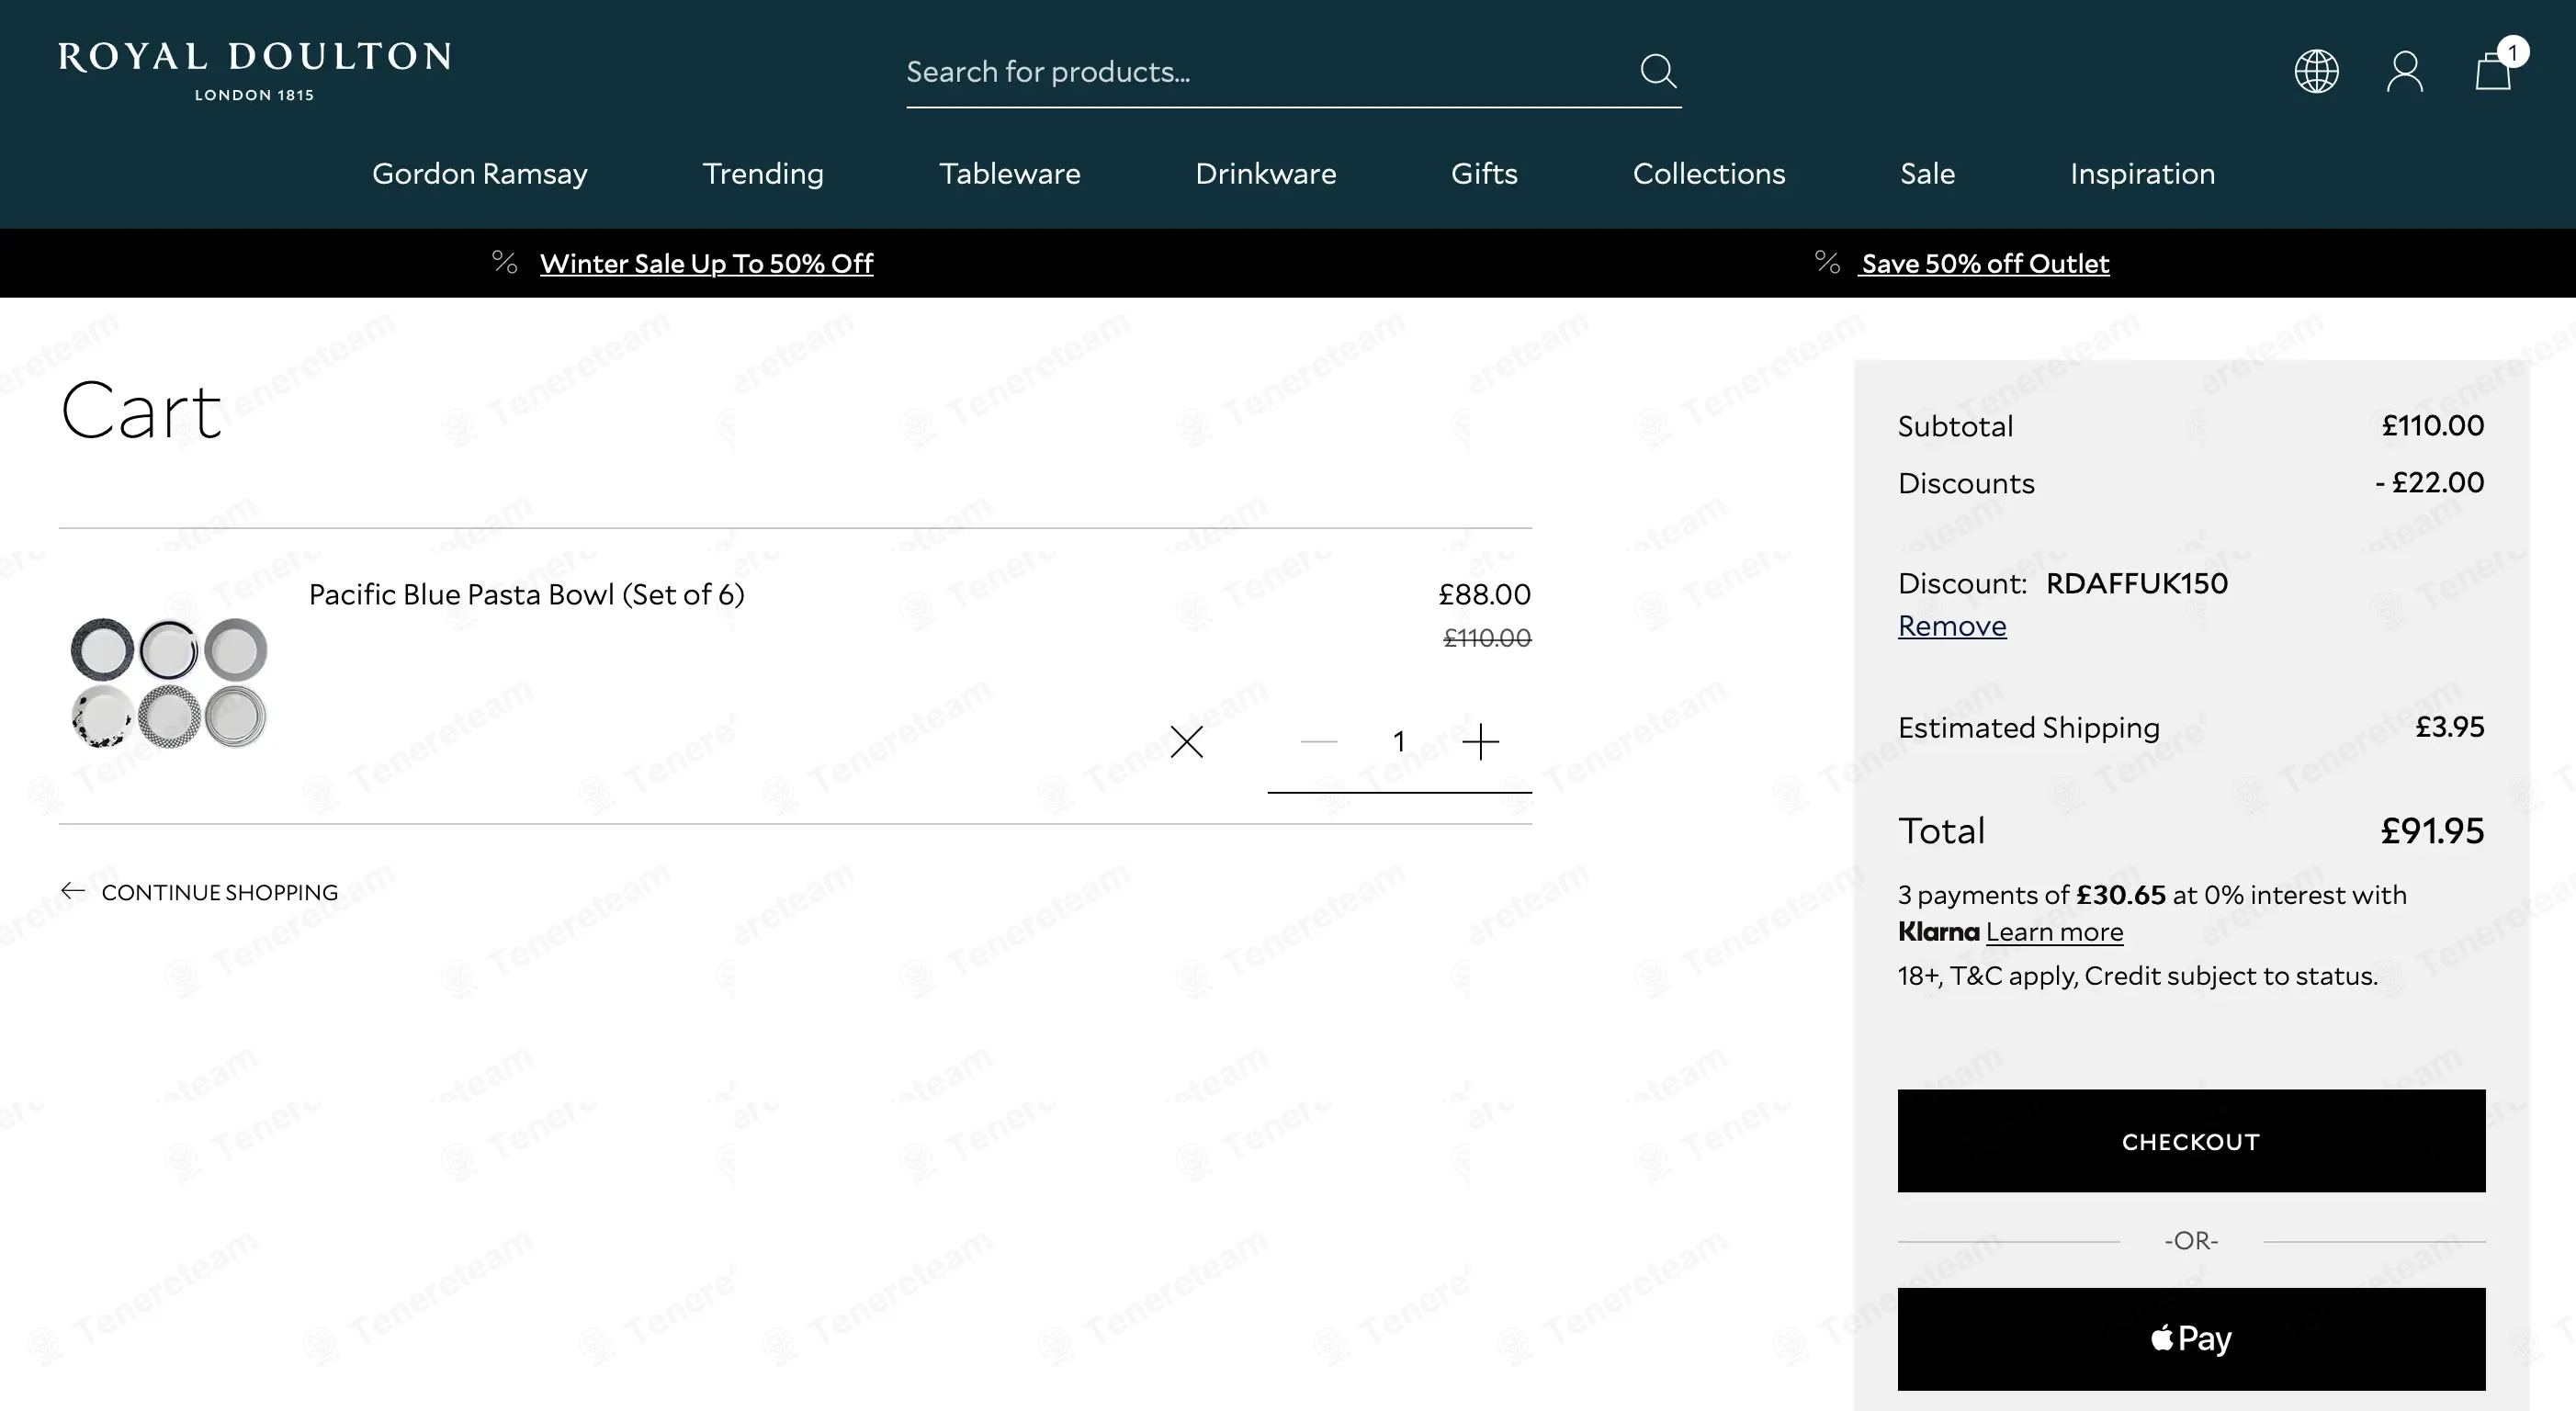Open the Trending menu
The width and height of the screenshot is (2576, 1411).
tap(763, 174)
